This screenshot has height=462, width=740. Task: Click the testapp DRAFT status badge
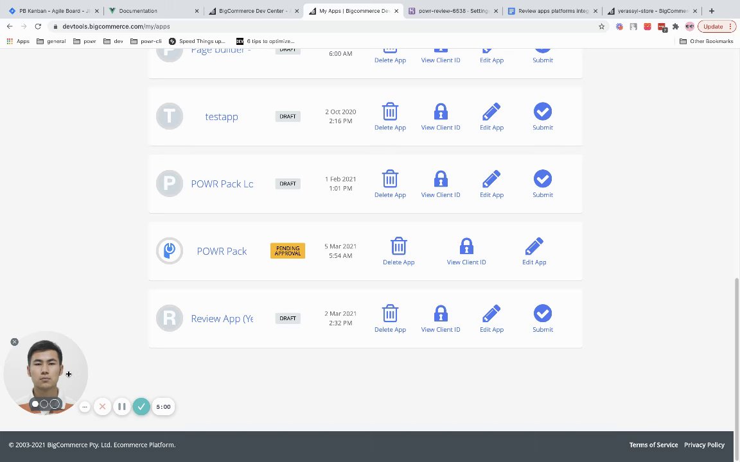pos(287,116)
